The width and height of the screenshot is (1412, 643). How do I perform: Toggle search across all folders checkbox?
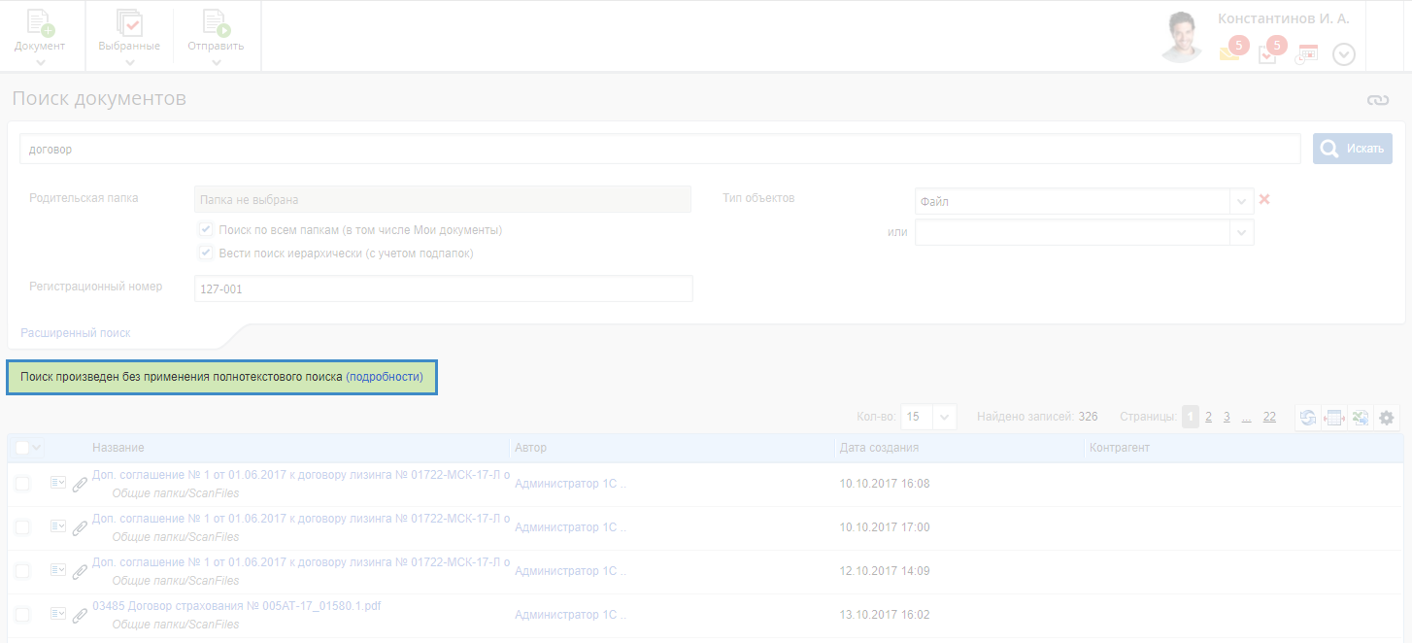coord(205,230)
